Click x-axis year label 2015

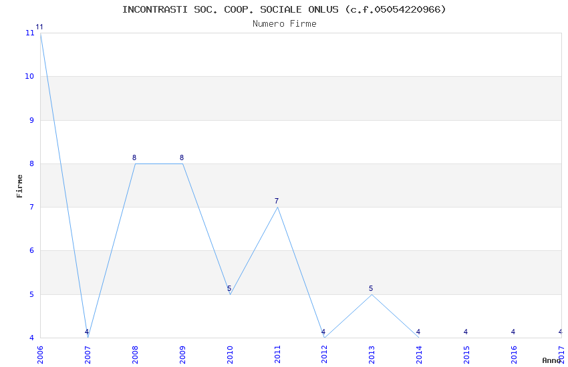click(466, 354)
